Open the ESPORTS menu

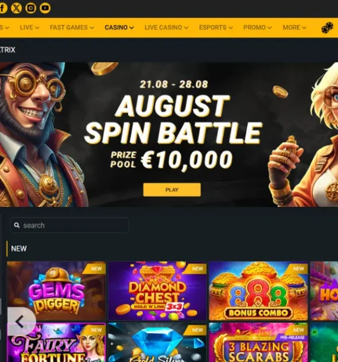point(216,28)
